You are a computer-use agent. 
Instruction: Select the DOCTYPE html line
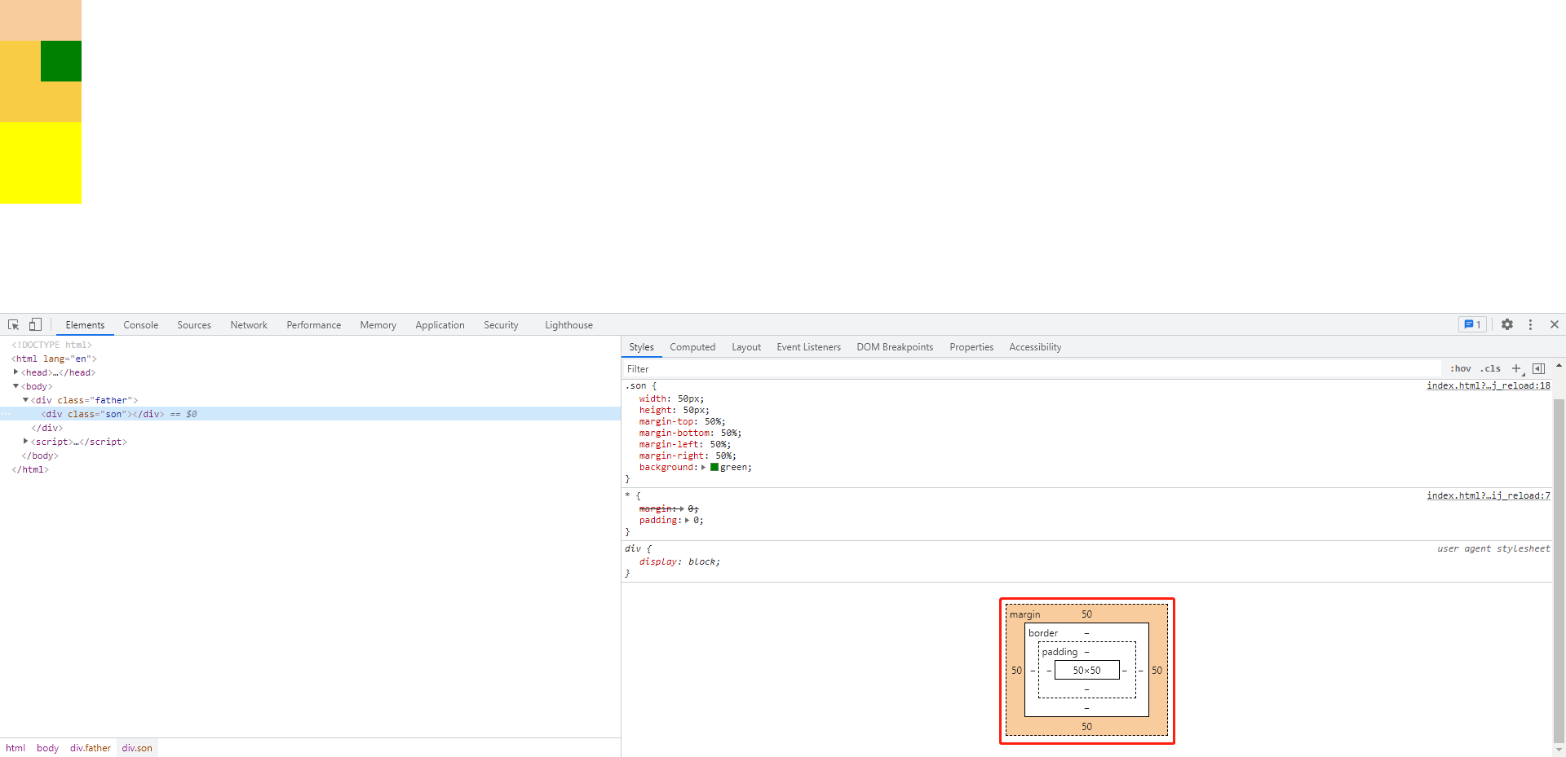point(51,344)
